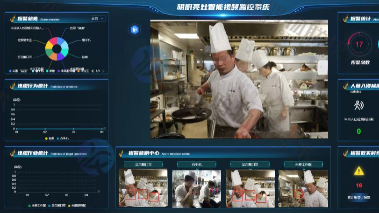Image resolution: width=379 pixels, height=213 pixels.
Task: Select the yellow pie chart segment
Action: click(x=48, y=45)
